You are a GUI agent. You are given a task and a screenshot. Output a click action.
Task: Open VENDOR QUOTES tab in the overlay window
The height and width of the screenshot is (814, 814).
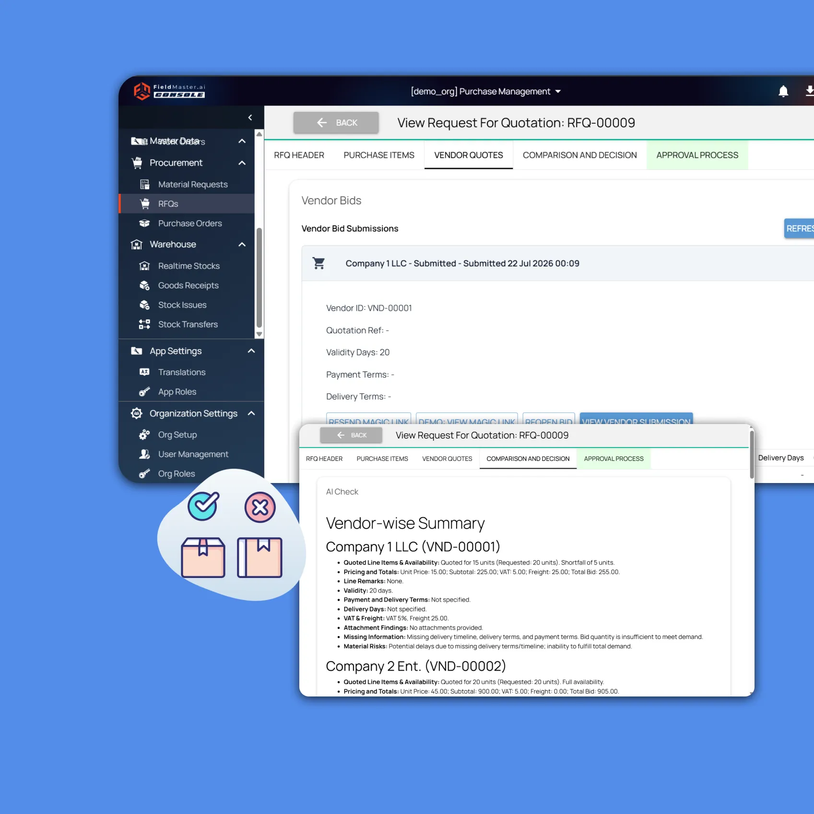point(447,459)
